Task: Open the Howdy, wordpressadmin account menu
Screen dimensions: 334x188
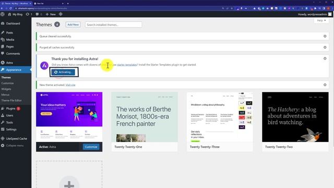Action: (x=315, y=14)
